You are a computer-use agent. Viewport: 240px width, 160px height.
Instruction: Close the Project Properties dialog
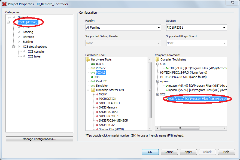(x=232, y=3)
